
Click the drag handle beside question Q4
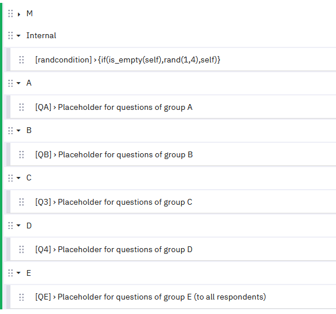pyautogui.click(x=21, y=250)
